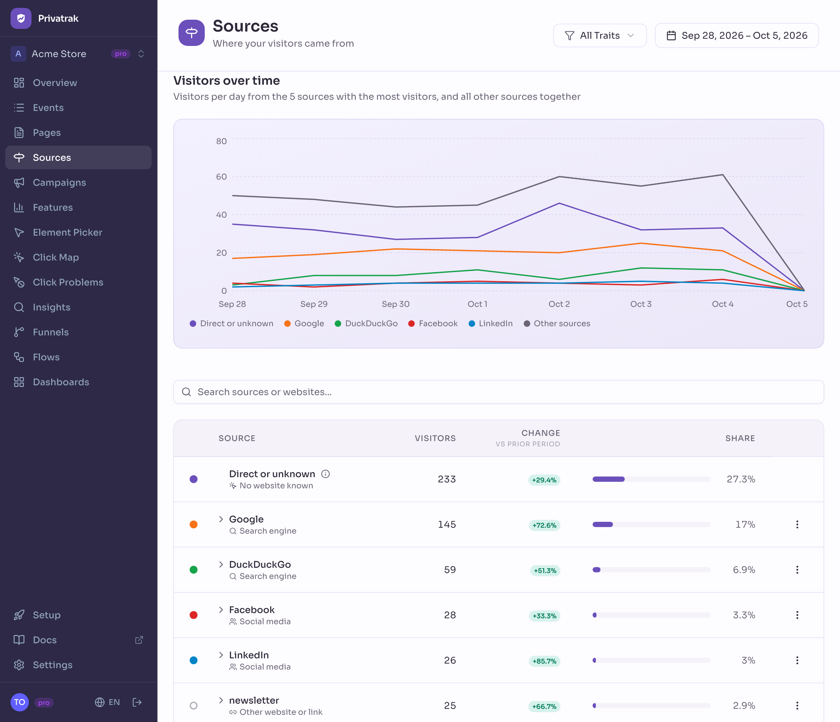
Task: Click the SHARE column header
Action: click(x=740, y=438)
